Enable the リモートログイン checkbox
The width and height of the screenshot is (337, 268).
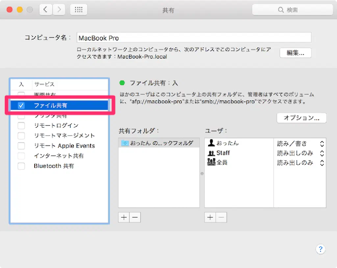pos(21,126)
